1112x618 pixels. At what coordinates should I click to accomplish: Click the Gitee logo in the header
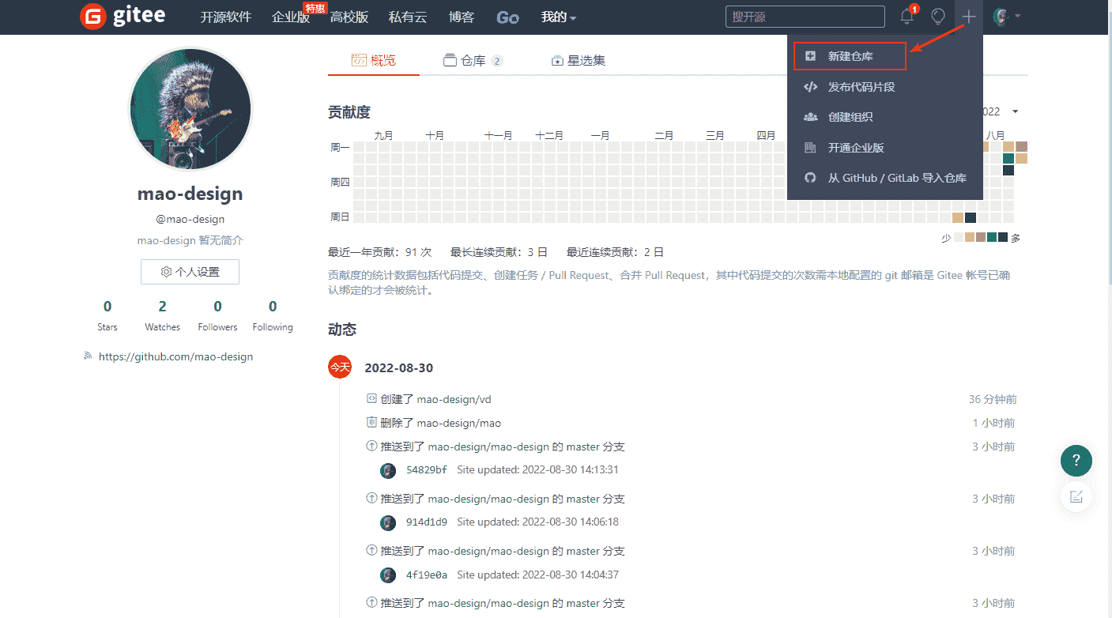[x=123, y=17]
